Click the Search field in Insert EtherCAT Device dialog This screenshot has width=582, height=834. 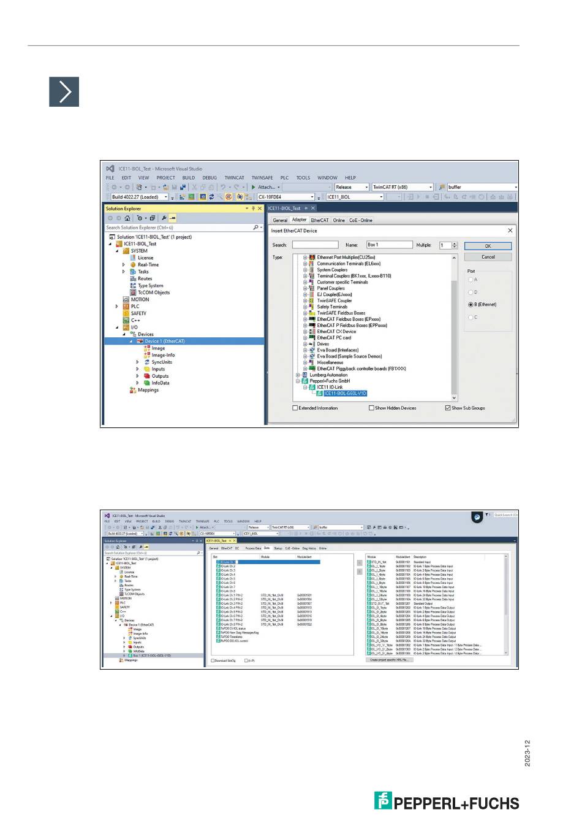(315, 245)
